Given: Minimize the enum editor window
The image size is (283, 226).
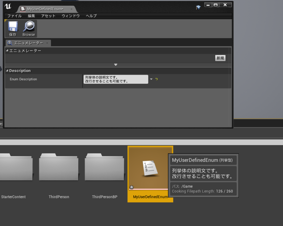Looking at the screenshot, I should 208,5.
